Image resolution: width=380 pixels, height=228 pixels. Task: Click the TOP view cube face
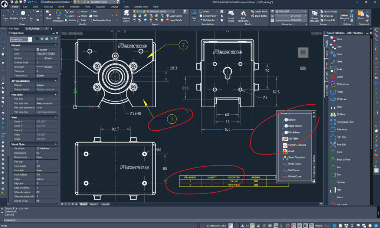pyautogui.click(x=303, y=52)
